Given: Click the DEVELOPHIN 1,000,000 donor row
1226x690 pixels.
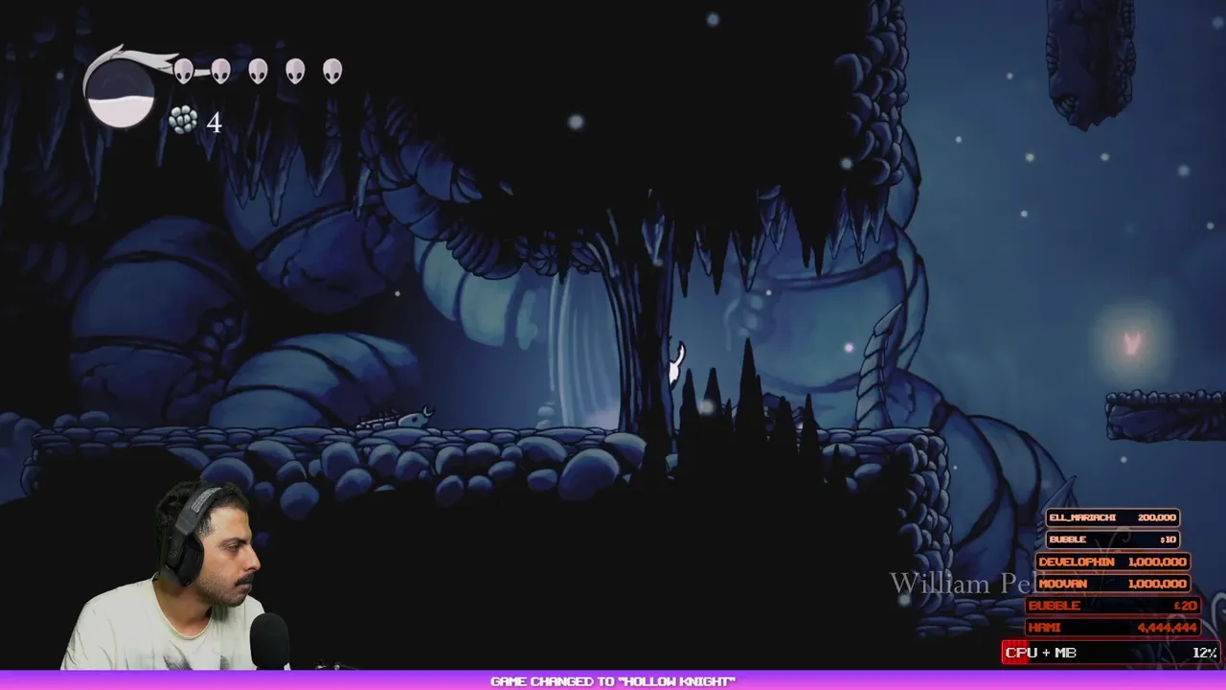Looking at the screenshot, I should pos(1113,562).
